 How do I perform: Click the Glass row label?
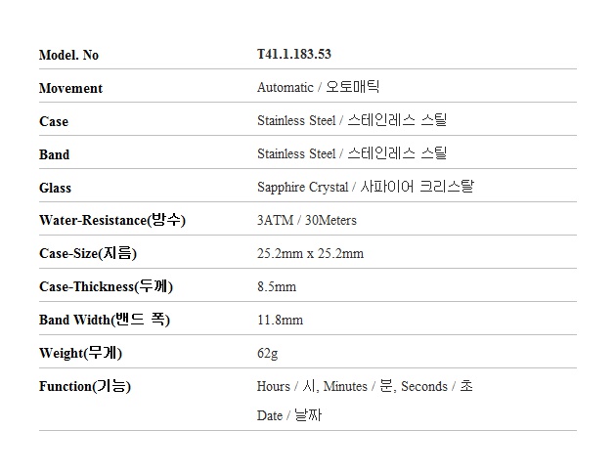[x=56, y=188]
